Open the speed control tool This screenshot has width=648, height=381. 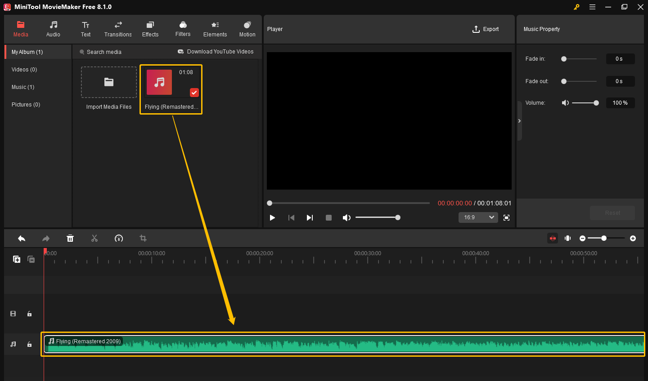click(x=119, y=239)
